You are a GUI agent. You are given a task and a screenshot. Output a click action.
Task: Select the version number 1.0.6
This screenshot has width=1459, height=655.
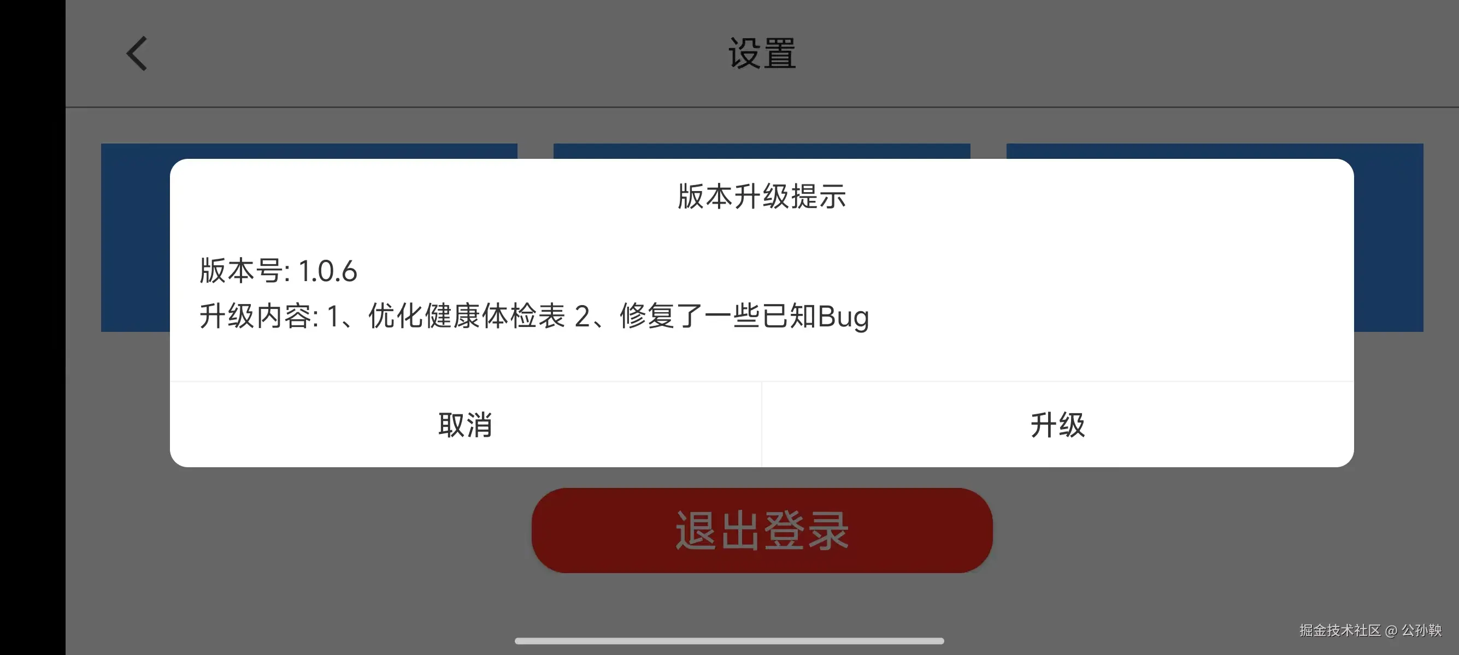click(328, 271)
